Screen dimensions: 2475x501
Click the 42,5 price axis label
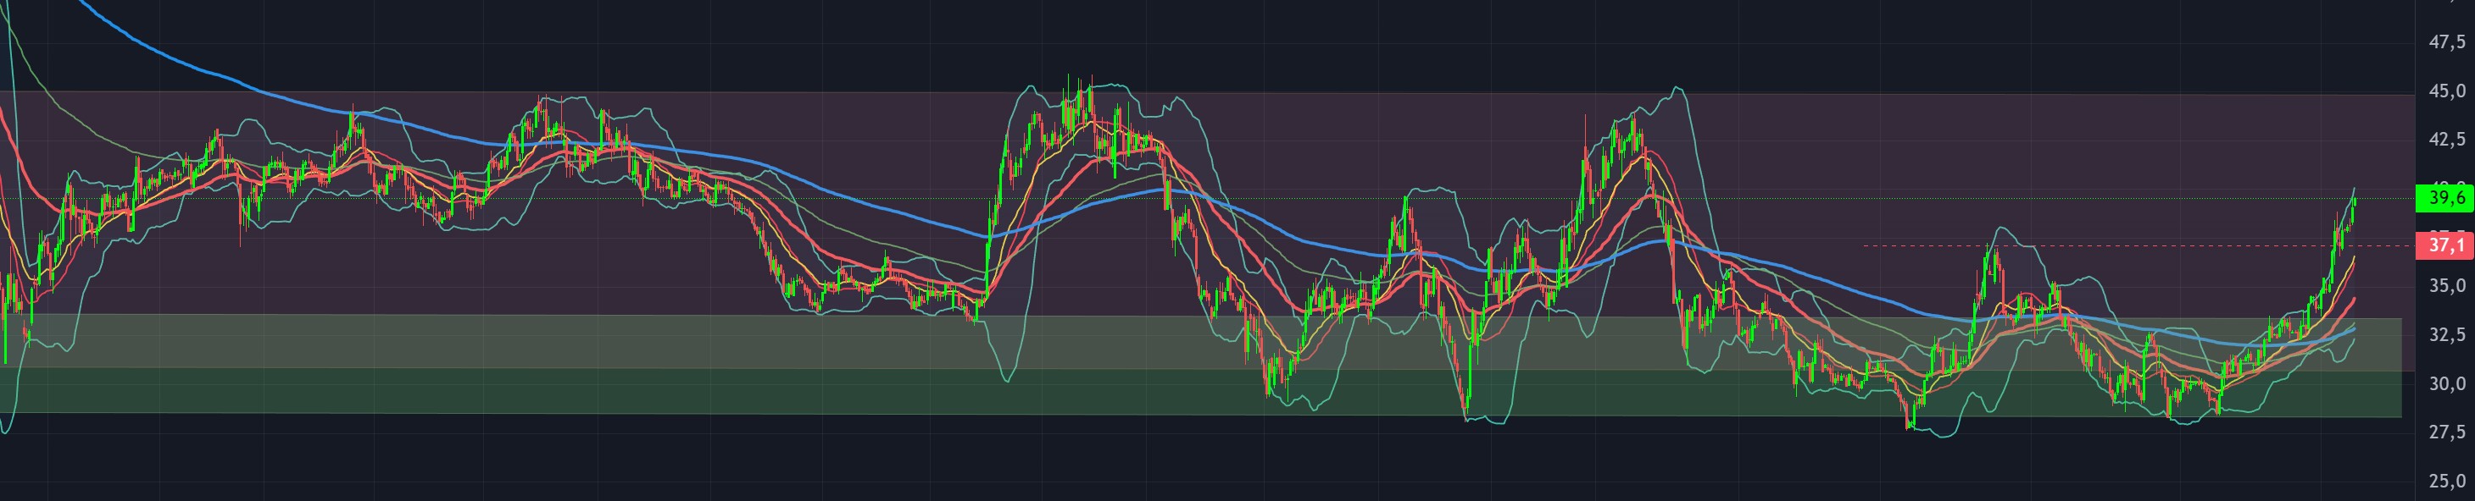click(x=2446, y=140)
